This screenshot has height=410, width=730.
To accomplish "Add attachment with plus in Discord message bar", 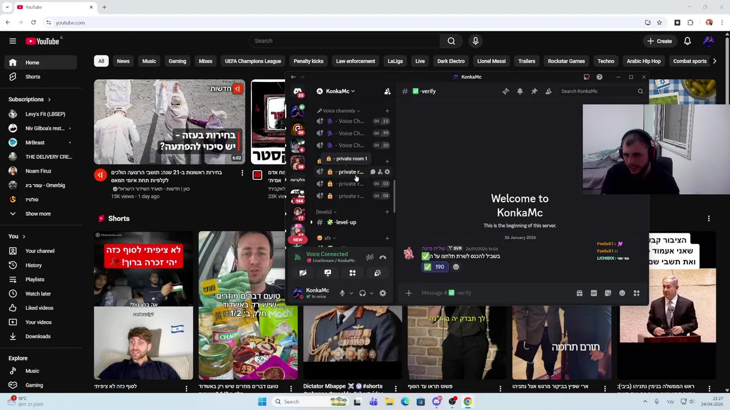I will 408,293.
